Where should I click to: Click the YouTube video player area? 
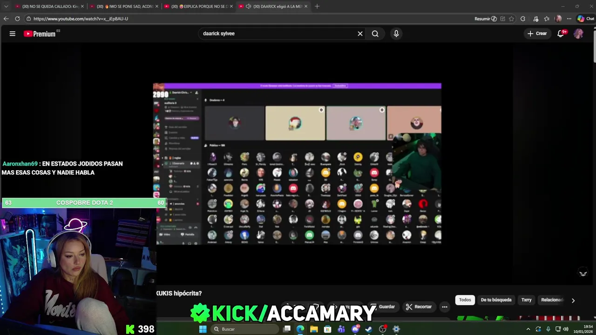(297, 164)
